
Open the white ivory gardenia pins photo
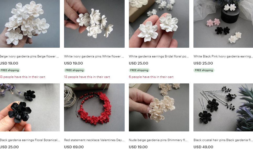[x=94, y=24]
